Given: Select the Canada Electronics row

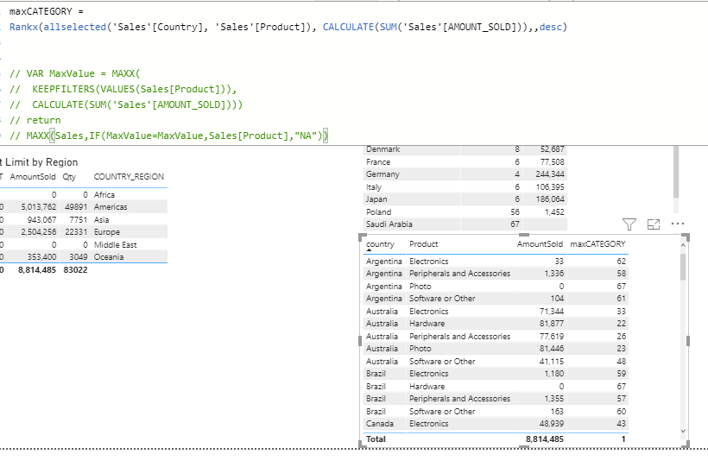Looking at the screenshot, I should click(x=496, y=424).
